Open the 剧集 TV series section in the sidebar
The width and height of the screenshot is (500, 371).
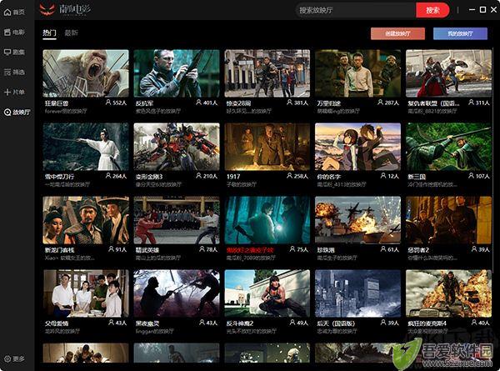(x=14, y=52)
